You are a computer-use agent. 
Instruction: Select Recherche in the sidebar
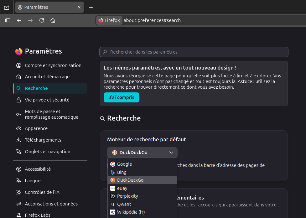point(50,88)
